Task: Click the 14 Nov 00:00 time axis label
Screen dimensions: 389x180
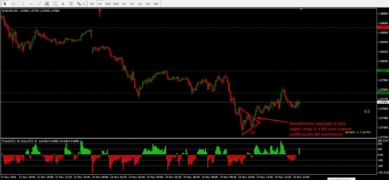Action: pyautogui.click(x=99, y=177)
